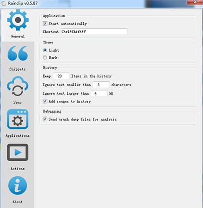This screenshot has width=203, height=208.
Task: Select the Light theme radio button
Action: pyautogui.click(x=45, y=50)
